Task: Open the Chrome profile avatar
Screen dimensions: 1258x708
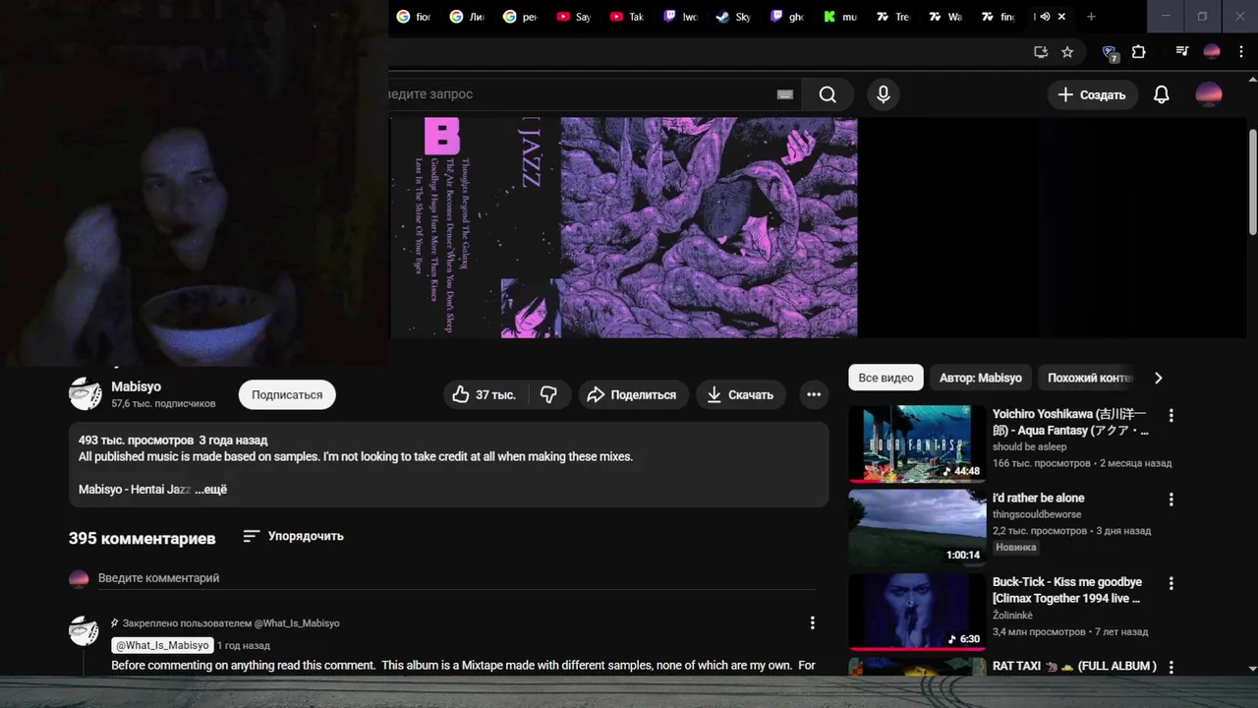Action: pos(1212,52)
